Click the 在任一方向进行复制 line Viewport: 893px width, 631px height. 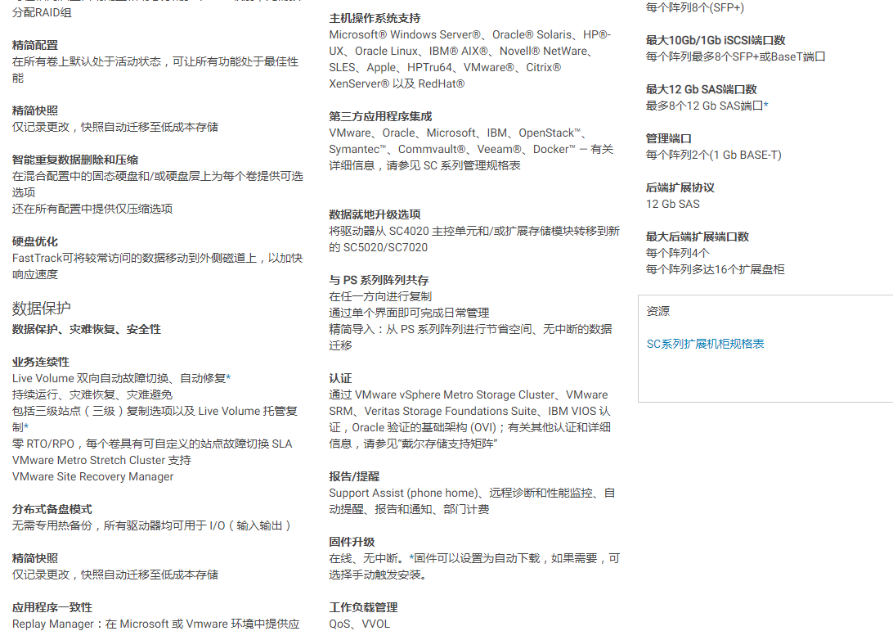pyautogui.click(x=380, y=296)
